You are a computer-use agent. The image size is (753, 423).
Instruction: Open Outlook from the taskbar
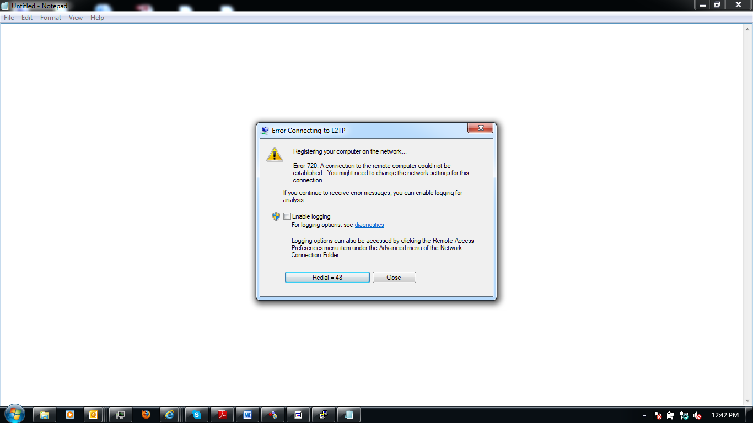pos(93,415)
